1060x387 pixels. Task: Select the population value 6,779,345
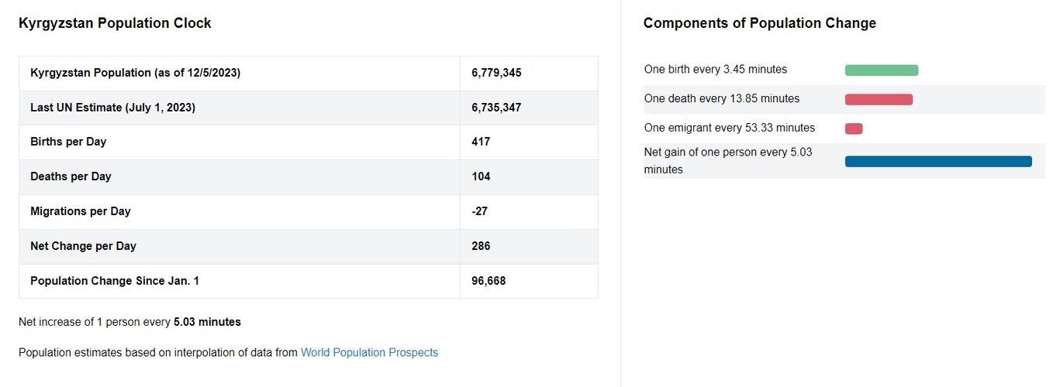click(496, 73)
